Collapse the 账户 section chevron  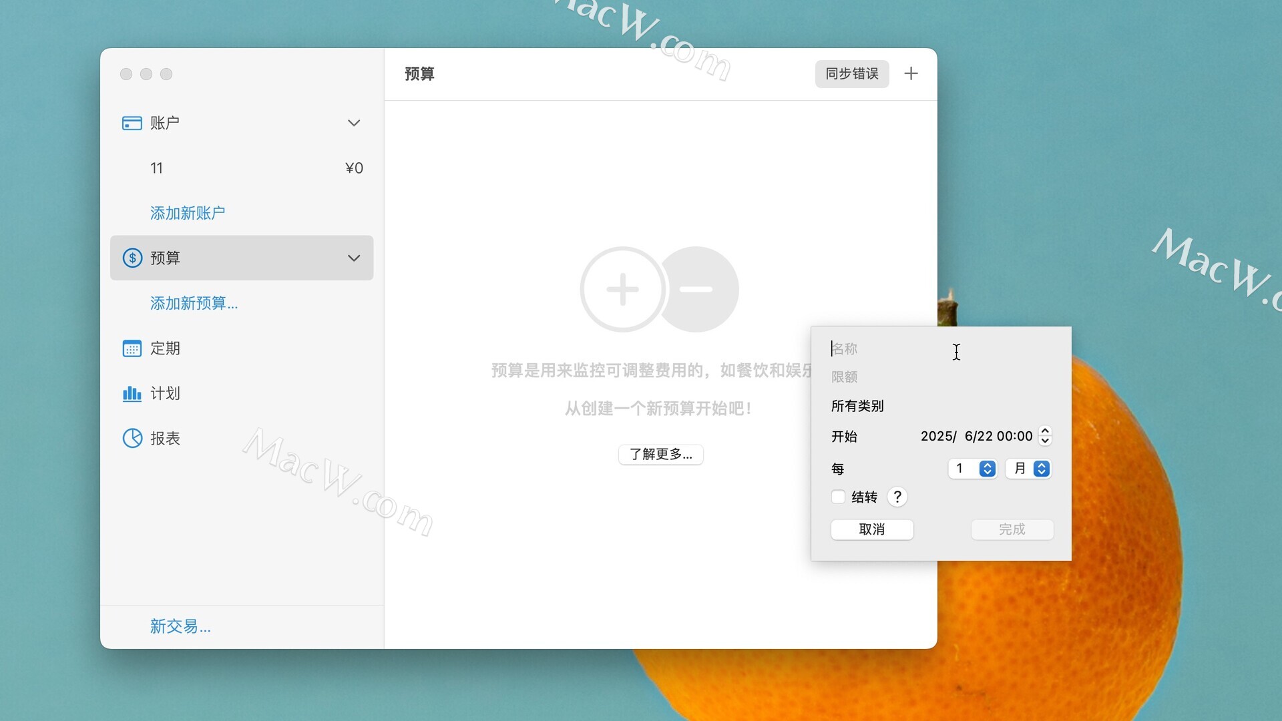click(x=354, y=123)
